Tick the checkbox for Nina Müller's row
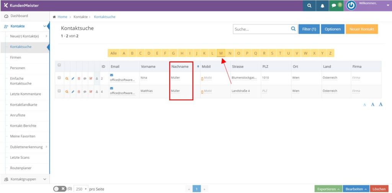Image resolution: width=392 pixels, height=193 pixels. click(x=59, y=78)
